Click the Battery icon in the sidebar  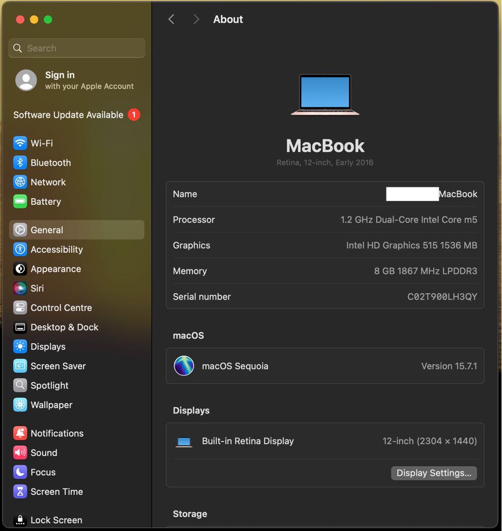20,201
